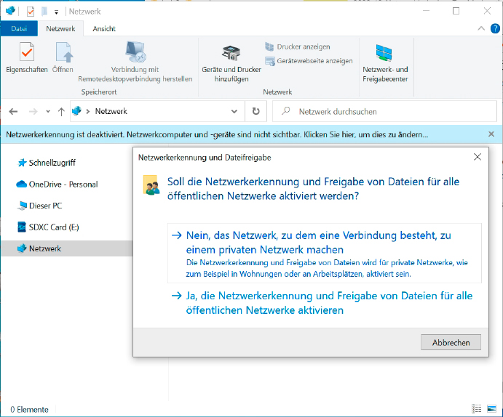
Task: Click the dialog's network sharing users icon
Action: click(151, 185)
